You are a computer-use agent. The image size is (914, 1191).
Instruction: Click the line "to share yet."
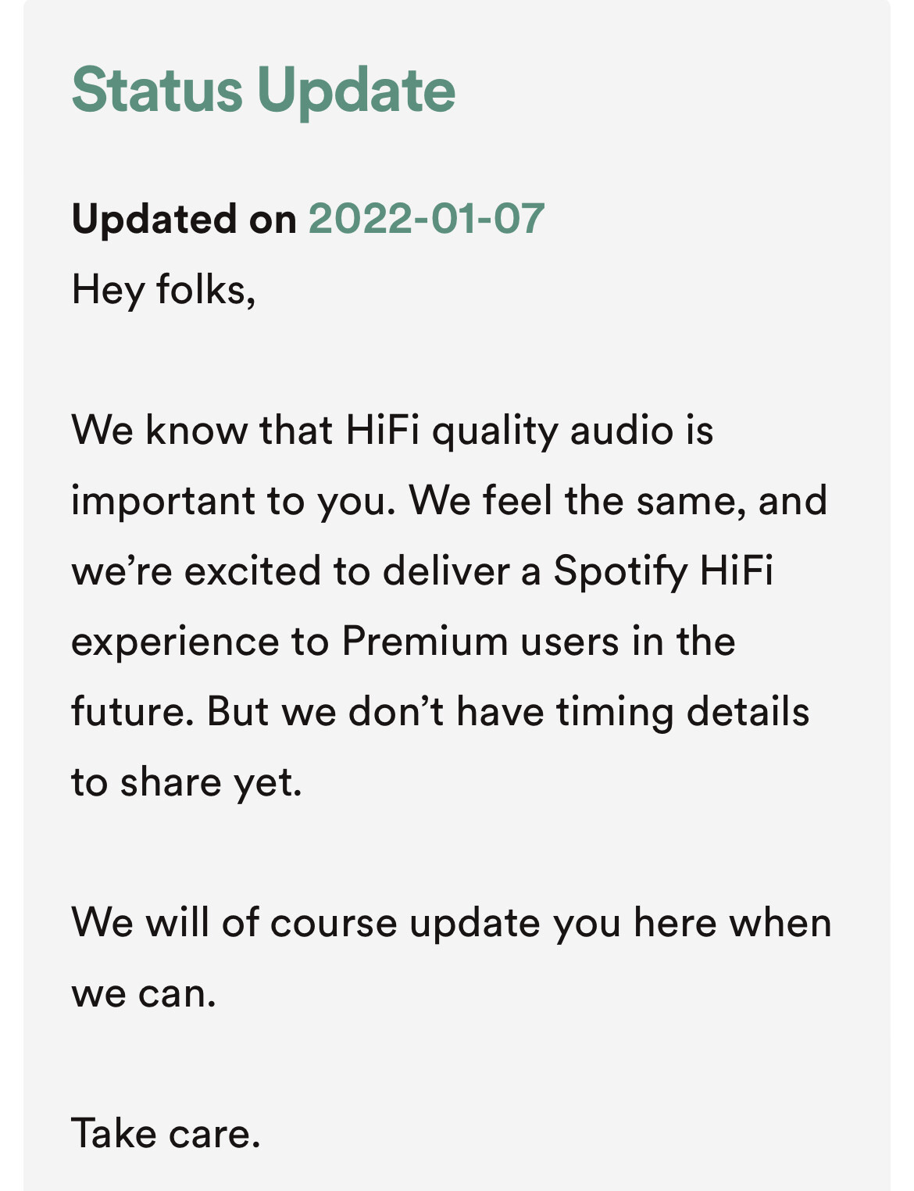pos(187,782)
